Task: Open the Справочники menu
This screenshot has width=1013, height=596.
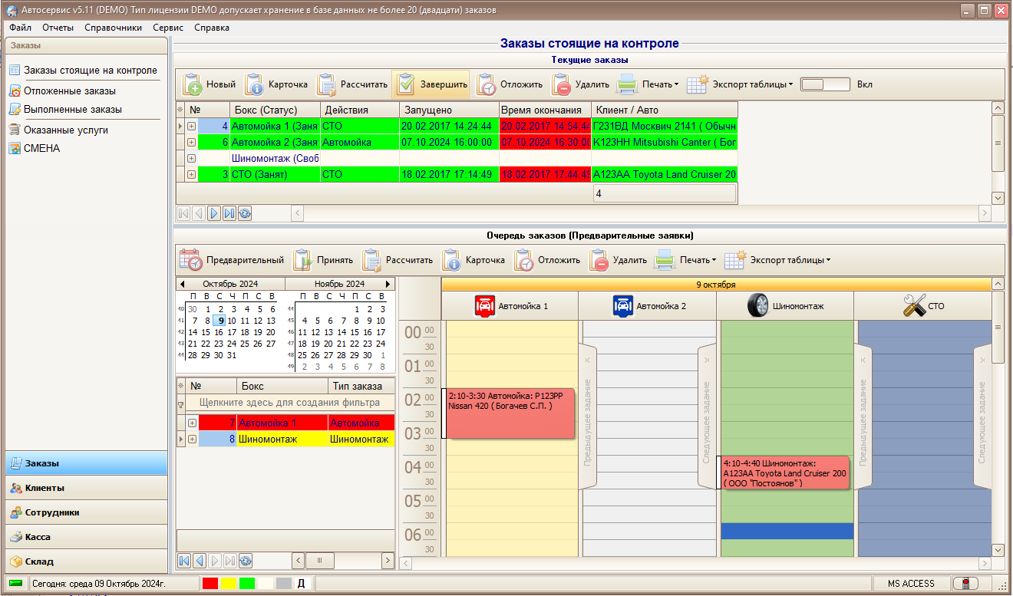Action: pos(114,28)
